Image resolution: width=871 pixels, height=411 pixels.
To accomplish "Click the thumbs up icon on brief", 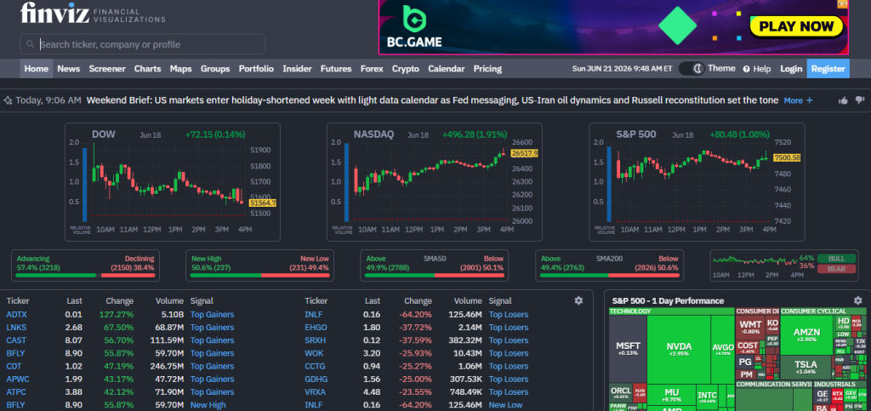I will pos(843,100).
